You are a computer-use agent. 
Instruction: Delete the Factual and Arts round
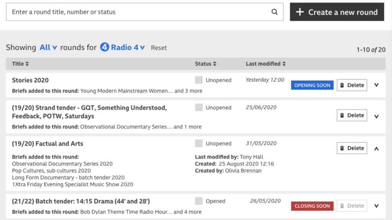pyautogui.click(x=352, y=148)
